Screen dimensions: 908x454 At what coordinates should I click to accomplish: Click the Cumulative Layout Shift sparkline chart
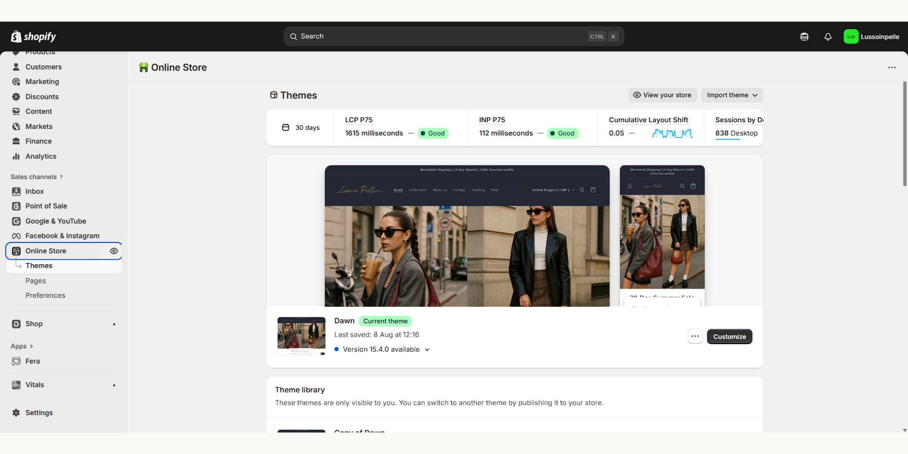[x=672, y=133]
